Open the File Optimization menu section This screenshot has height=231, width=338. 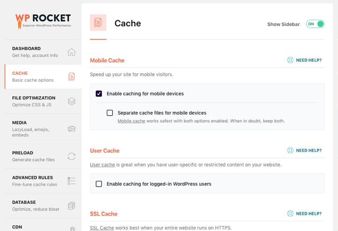34,101
